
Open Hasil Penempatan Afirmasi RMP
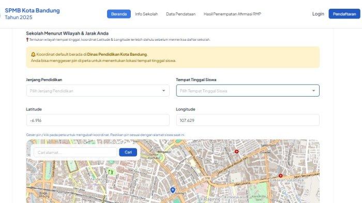[232, 14]
